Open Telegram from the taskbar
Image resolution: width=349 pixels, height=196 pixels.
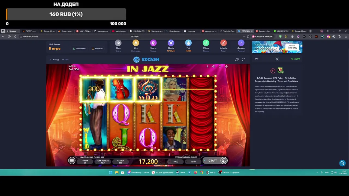(x=189, y=172)
